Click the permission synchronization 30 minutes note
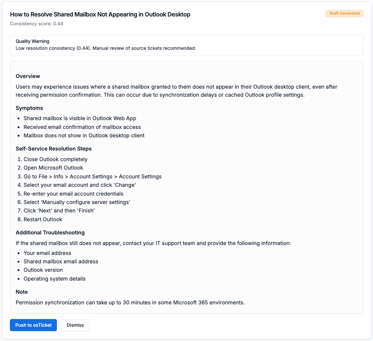The image size is (373, 341). (x=130, y=303)
